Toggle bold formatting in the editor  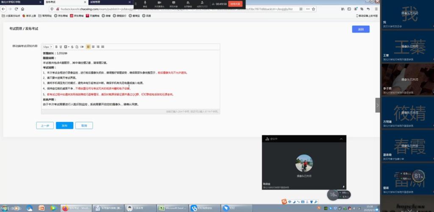point(56,47)
